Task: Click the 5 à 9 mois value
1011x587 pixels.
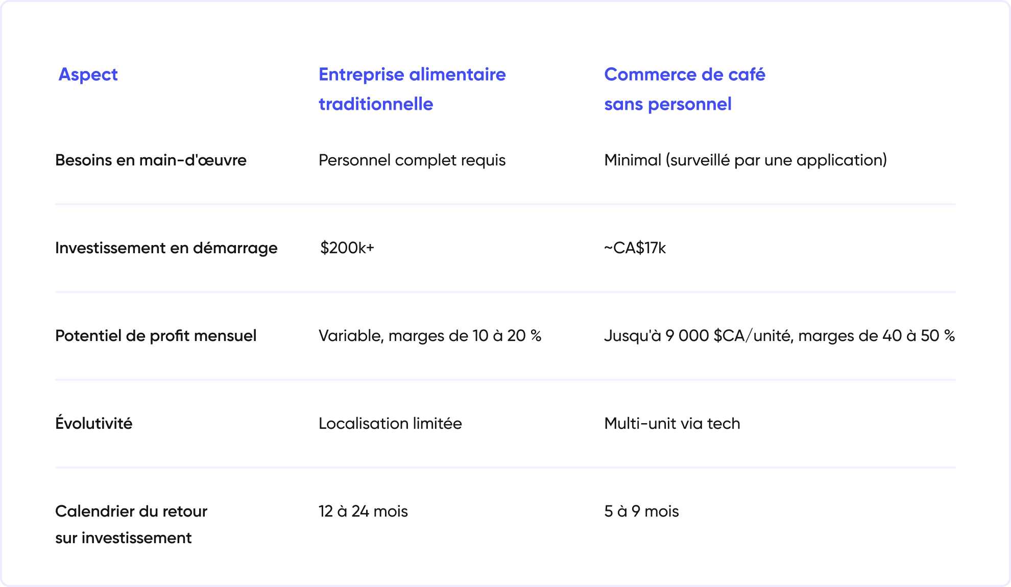Action: point(641,511)
